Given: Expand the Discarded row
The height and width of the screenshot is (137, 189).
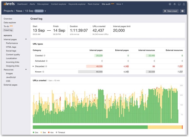Looking at the screenshot, I should click(33, 66).
